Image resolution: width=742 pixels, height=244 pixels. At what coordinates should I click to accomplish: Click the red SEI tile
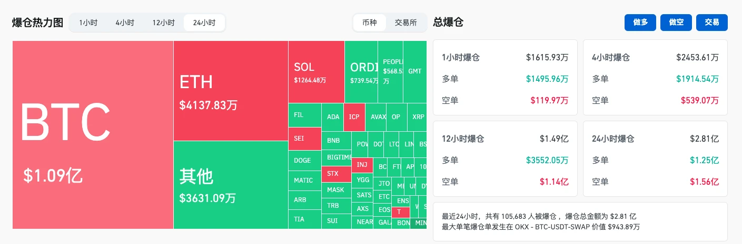(304, 139)
